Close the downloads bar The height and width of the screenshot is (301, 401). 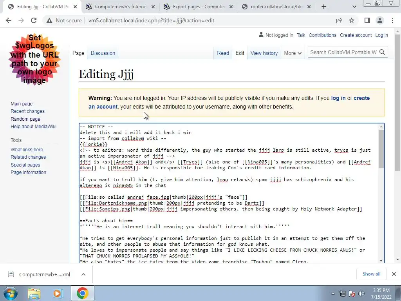tap(394, 274)
